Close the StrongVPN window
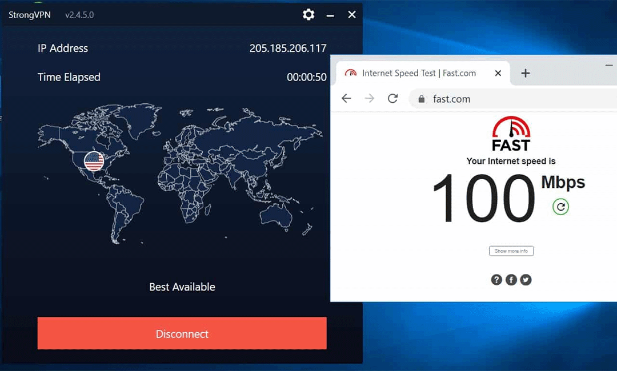Screen dimensions: 617x371 [x=352, y=15]
